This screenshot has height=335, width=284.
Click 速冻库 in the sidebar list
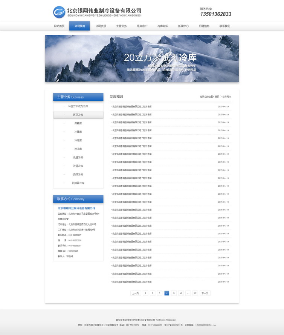point(78,149)
